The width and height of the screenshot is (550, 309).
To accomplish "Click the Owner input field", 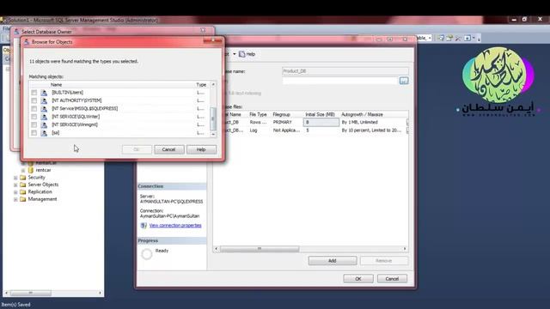I will 340,81.
